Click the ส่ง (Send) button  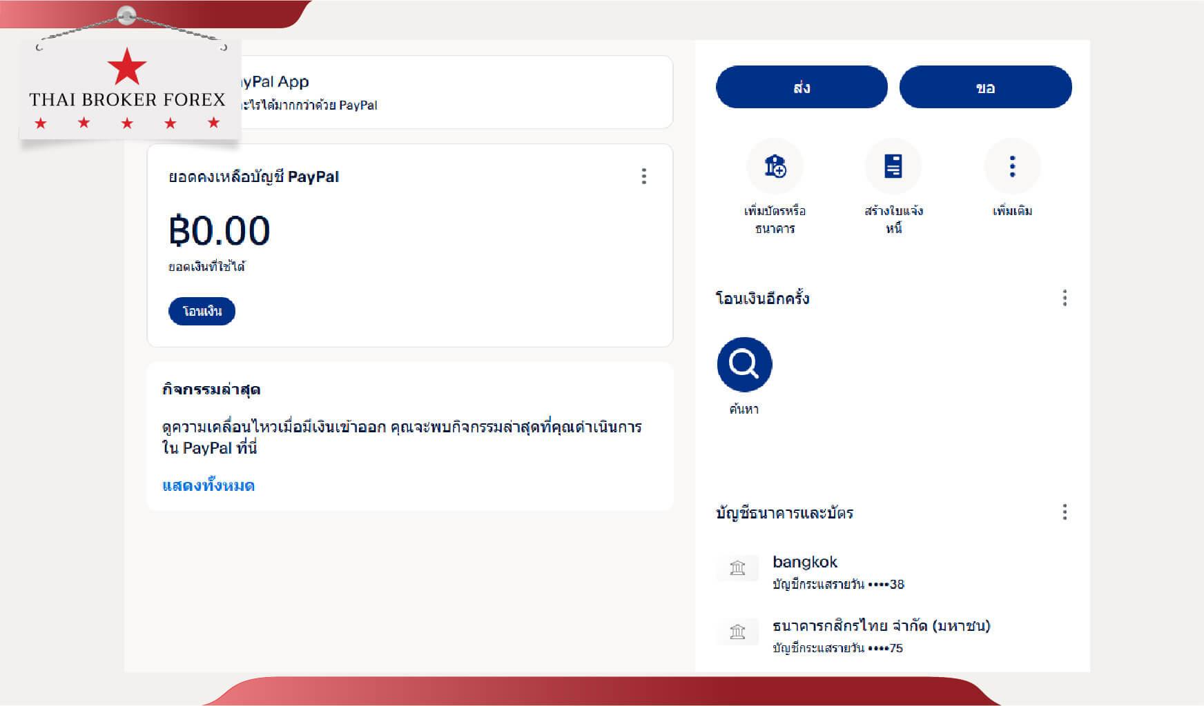click(802, 88)
